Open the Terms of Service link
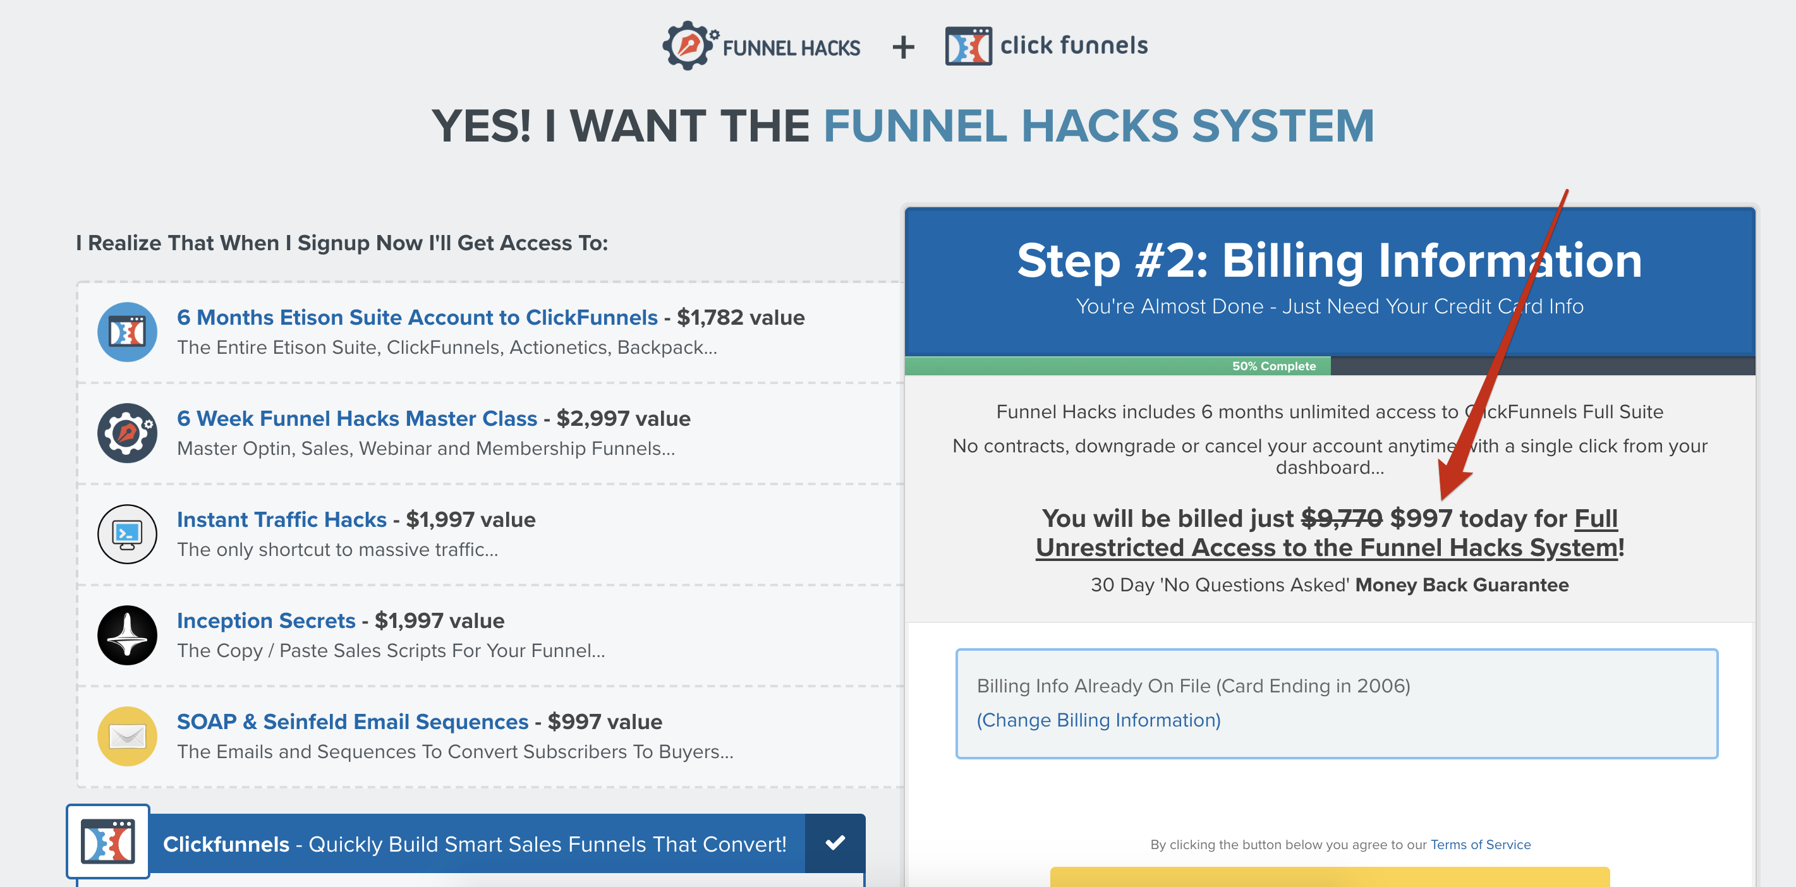 click(1480, 845)
